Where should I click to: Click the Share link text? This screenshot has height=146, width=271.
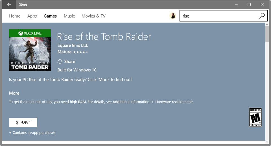[70, 61]
